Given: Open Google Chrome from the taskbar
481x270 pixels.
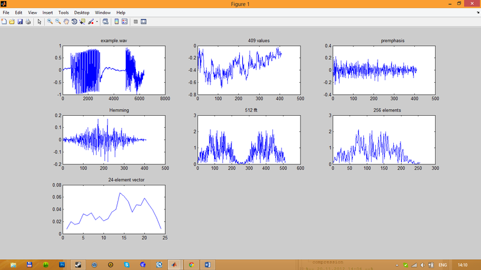Looking at the screenshot, I should 191,265.
